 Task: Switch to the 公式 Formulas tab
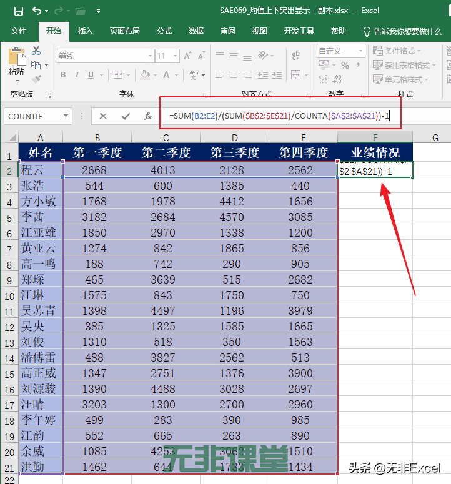click(164, 31)
